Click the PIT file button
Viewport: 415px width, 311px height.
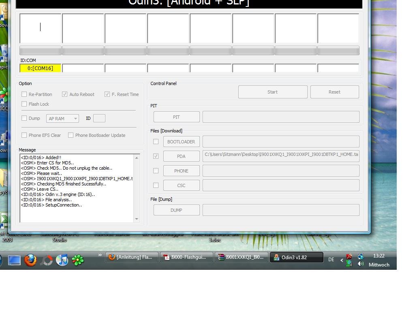coord(177,117)
